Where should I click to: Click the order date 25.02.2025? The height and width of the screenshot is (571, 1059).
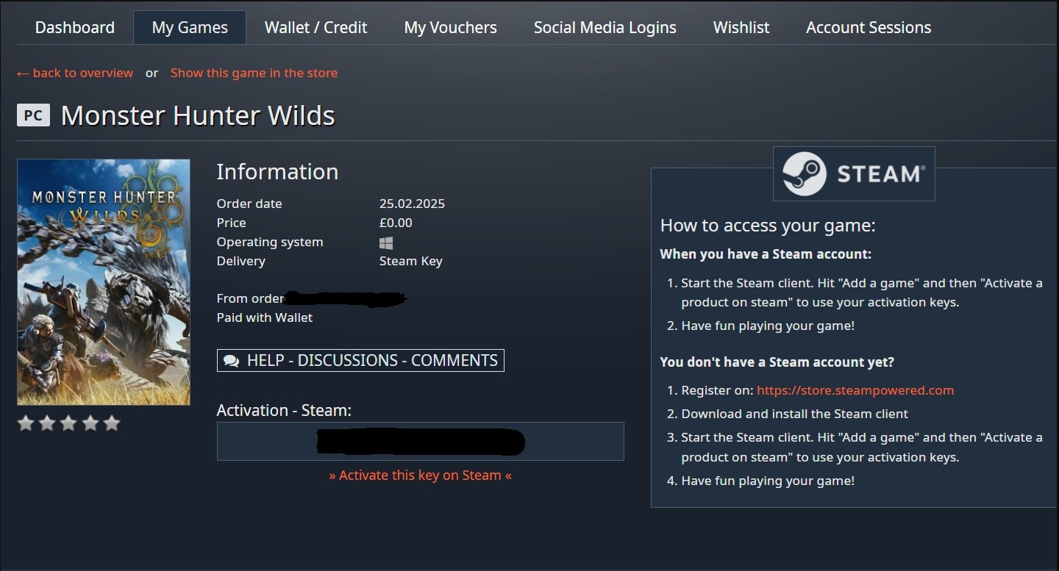(412, 204)
